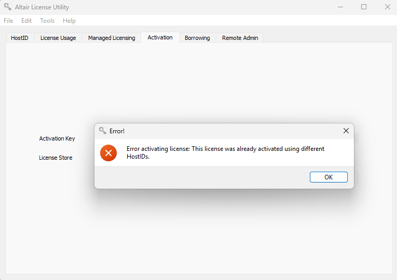The image size is (397, 280).
Task: Close the Error dialog with X
Action: pos(346,131)
